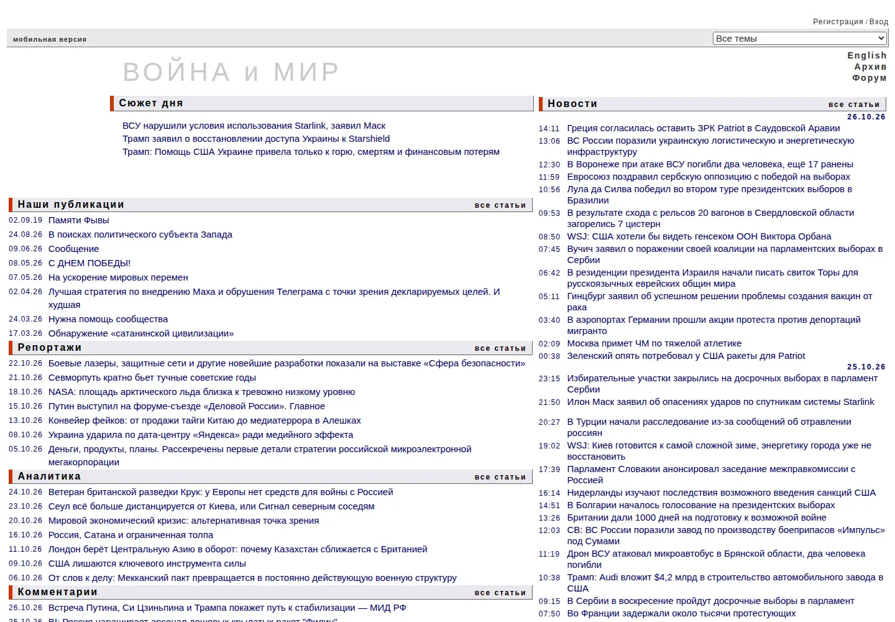Open the 'Все темы' topic dropdown
Viewport: 895px width, 622px height.
tap(799, 38)
